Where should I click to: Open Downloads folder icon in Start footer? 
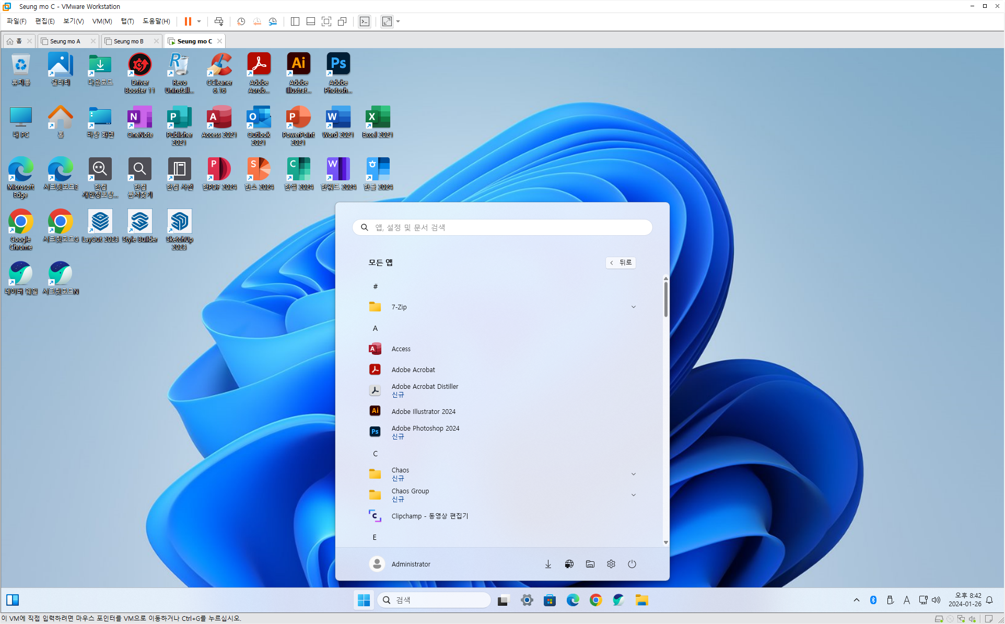click(x=548, y=564)
